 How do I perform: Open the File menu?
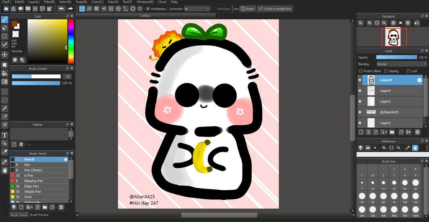[6, 2]
